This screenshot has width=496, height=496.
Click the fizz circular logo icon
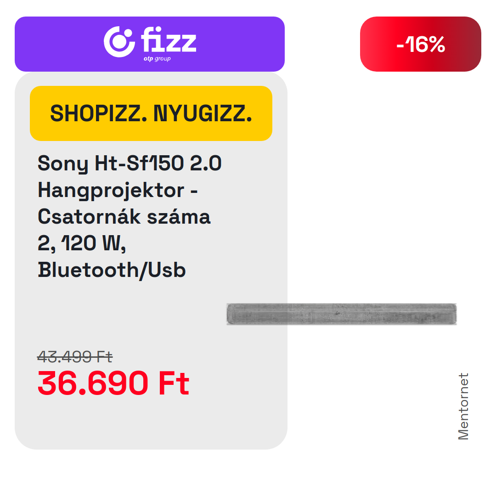point(119,42)
